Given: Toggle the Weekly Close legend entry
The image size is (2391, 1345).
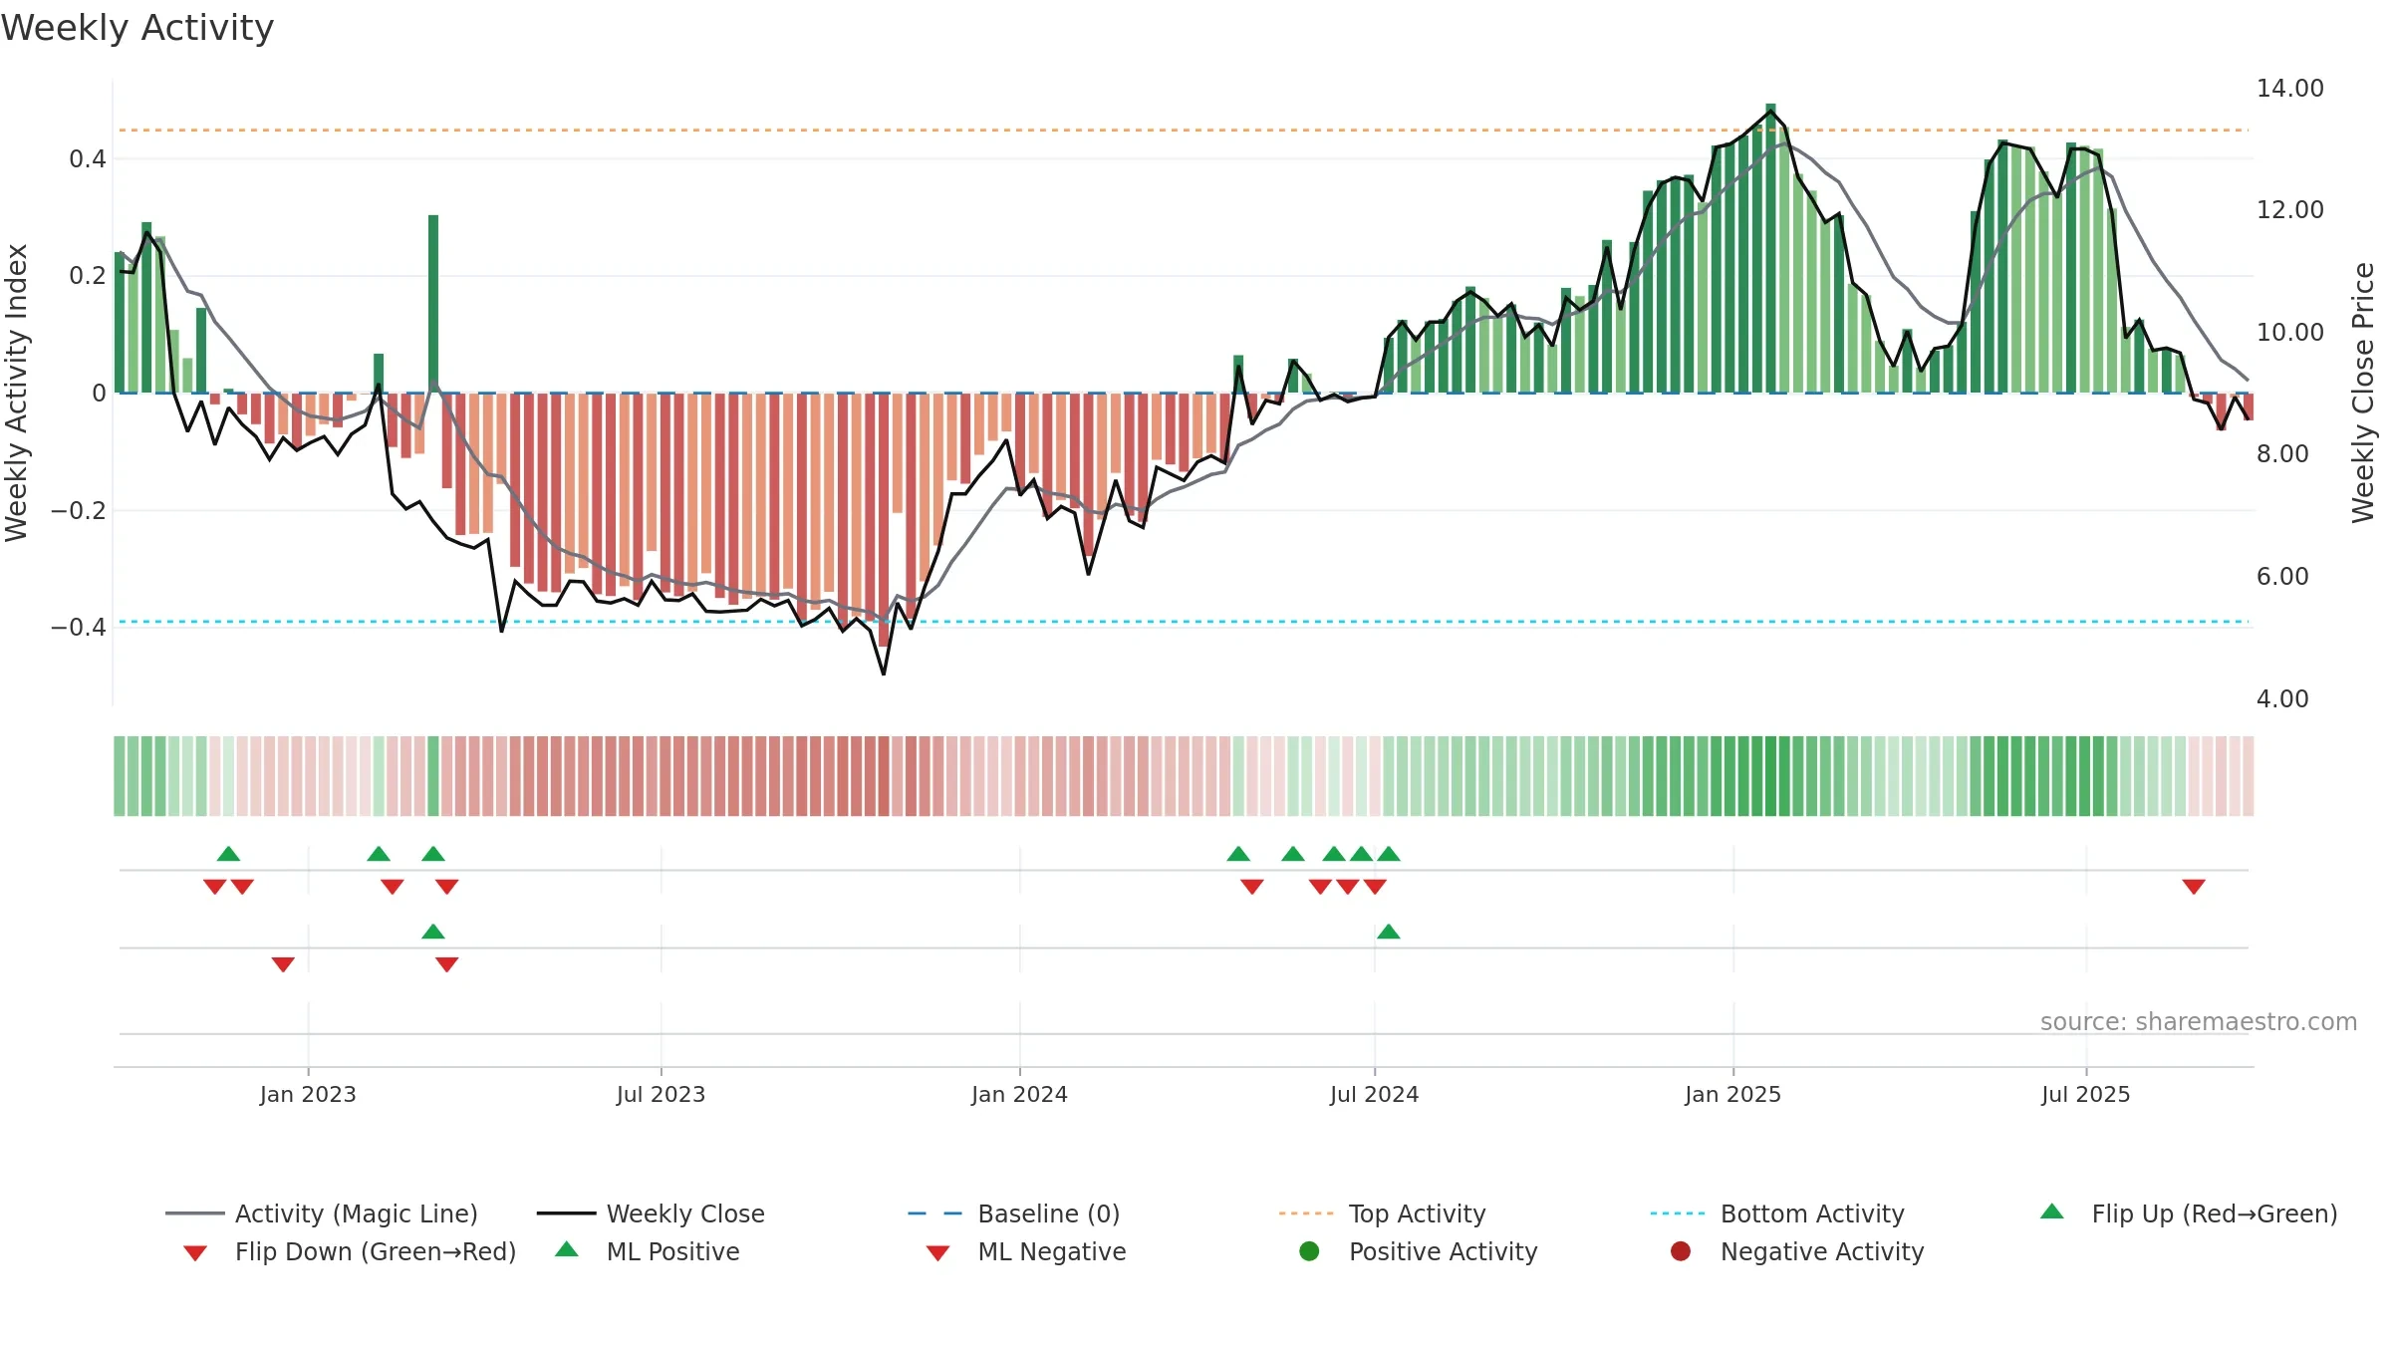Looking at the screenshot, I should pos(651,1213).
